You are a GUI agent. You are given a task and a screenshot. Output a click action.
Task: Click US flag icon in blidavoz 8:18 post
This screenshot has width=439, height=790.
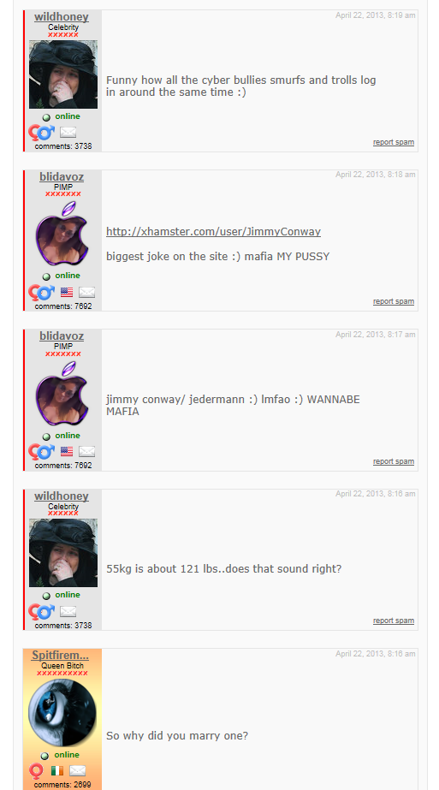pyautogui.click(x=67, y=292)
